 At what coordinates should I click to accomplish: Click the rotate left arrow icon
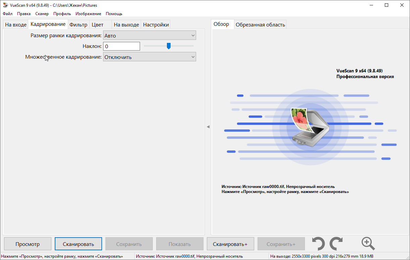click(x=318, y=244)
